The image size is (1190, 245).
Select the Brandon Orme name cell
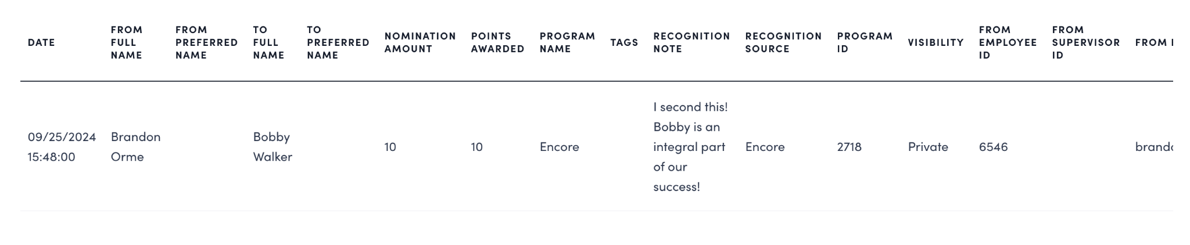click(135, 147)
